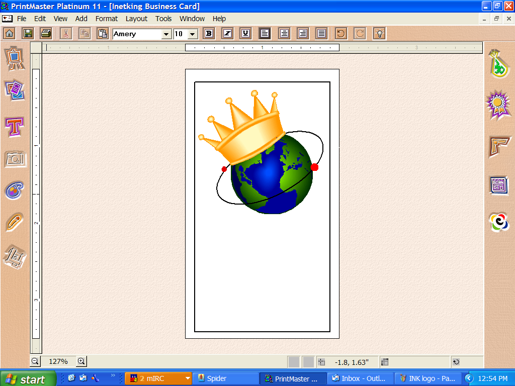Viewport: 515px width, 386px height.
Task: Open the File menu
Action: tap(22, 19)
